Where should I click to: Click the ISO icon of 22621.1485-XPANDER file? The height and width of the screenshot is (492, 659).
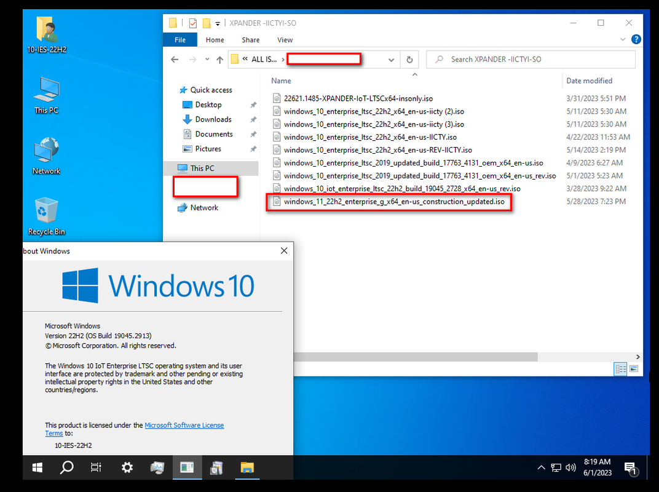point(277,98)
